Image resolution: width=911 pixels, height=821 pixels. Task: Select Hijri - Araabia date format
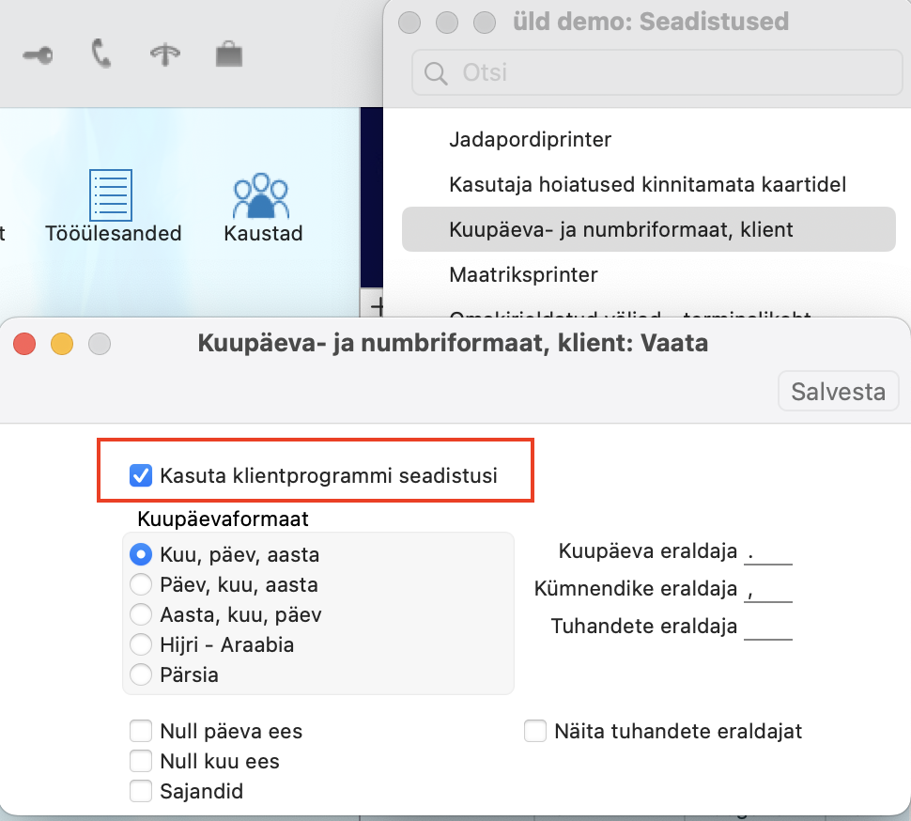coord(141,644)
